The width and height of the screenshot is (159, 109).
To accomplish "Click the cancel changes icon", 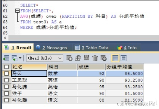I will [103, 58].
